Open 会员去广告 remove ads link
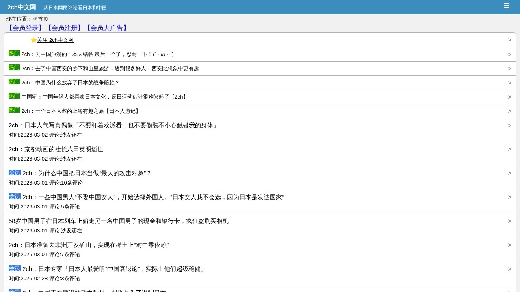Image resolution: width=520 pixels, height=292 pixels. (x=106, y=28)
